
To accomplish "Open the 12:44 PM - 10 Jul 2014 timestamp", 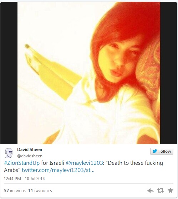I will pyautogui.click(x=24, y=179).
